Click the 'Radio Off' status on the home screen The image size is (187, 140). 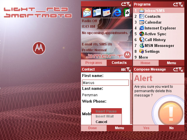89,21
